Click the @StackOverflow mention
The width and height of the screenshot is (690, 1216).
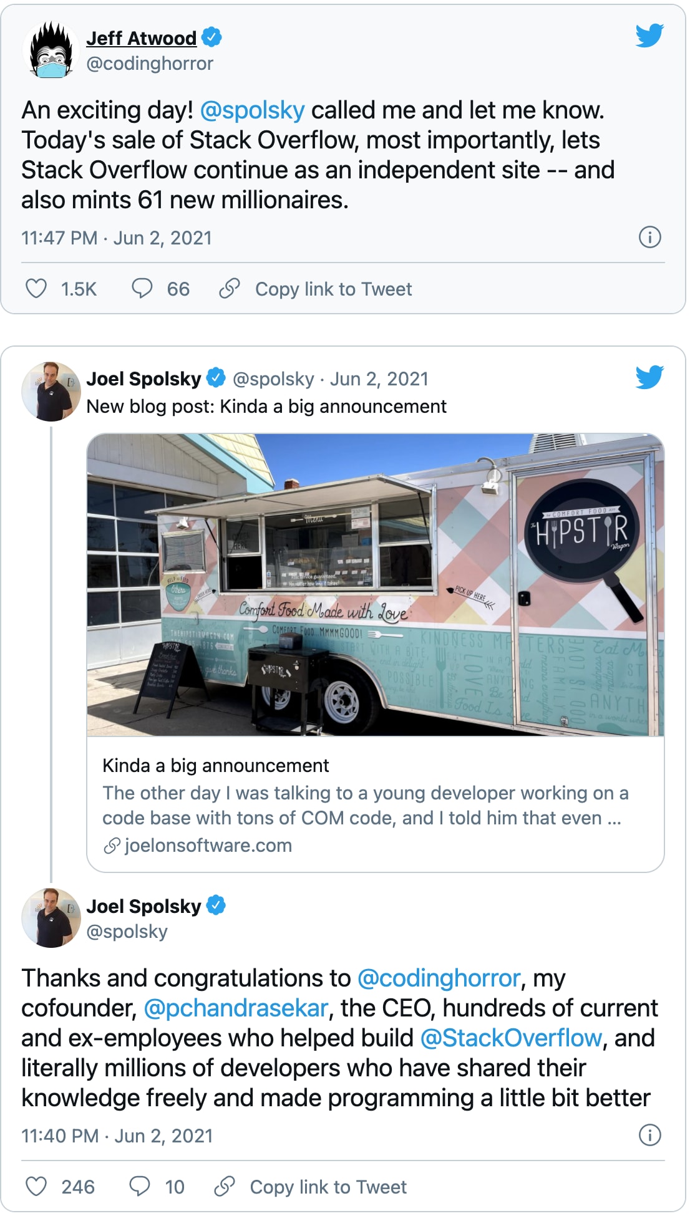pos(511,1038)
